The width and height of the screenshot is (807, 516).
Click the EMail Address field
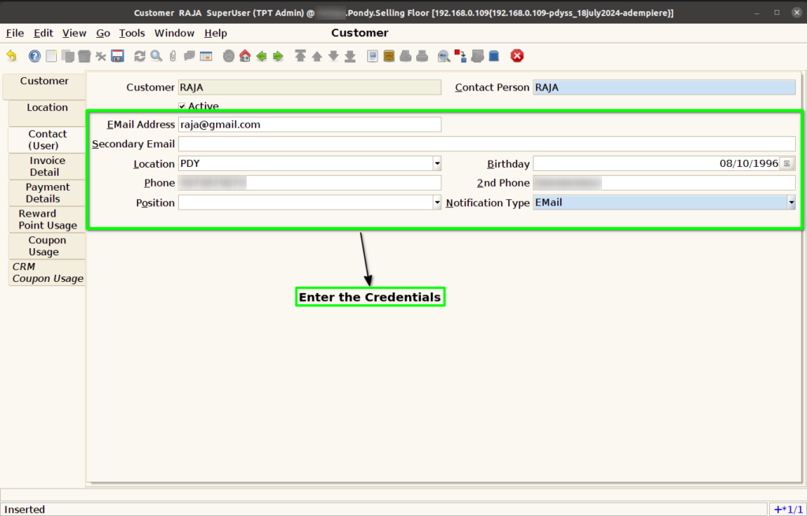point(309,124)
